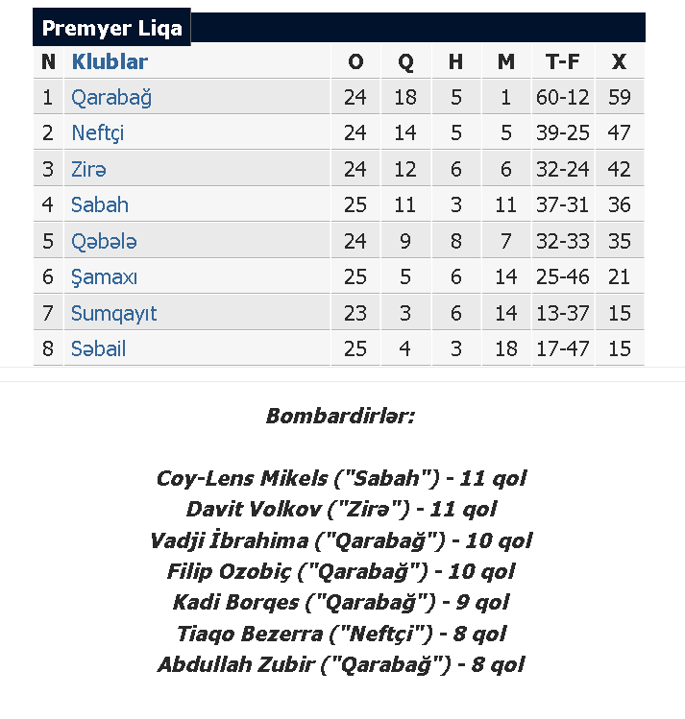Open the Sumqayıt club link
685x719 pixels.
113,313
